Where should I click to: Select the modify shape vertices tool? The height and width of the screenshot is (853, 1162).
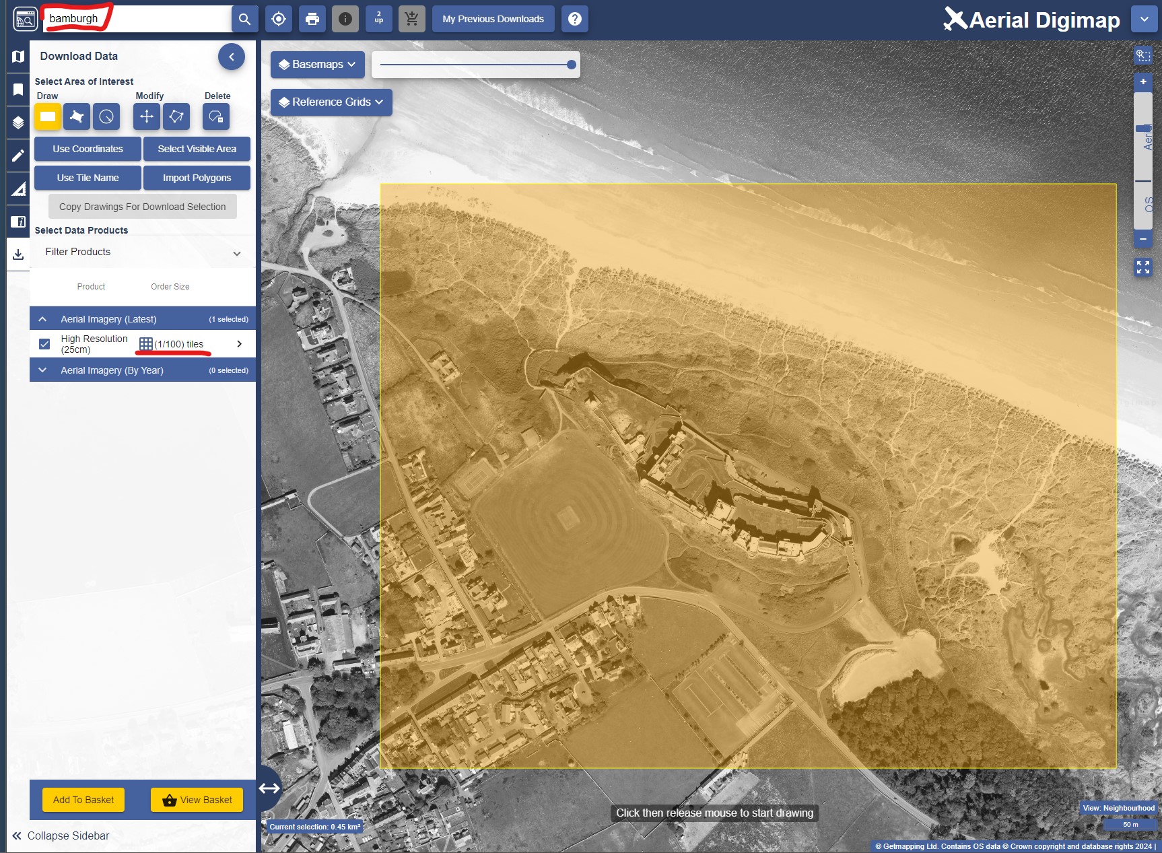[x=176, y=116]
